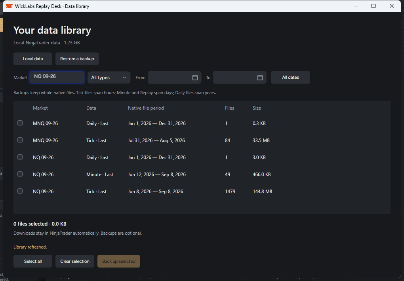The width and height of the screenshot is (404, 281).
Task: Click Local NinjaTrader data · 1.23 GB text
Action: tap(47, 43)
